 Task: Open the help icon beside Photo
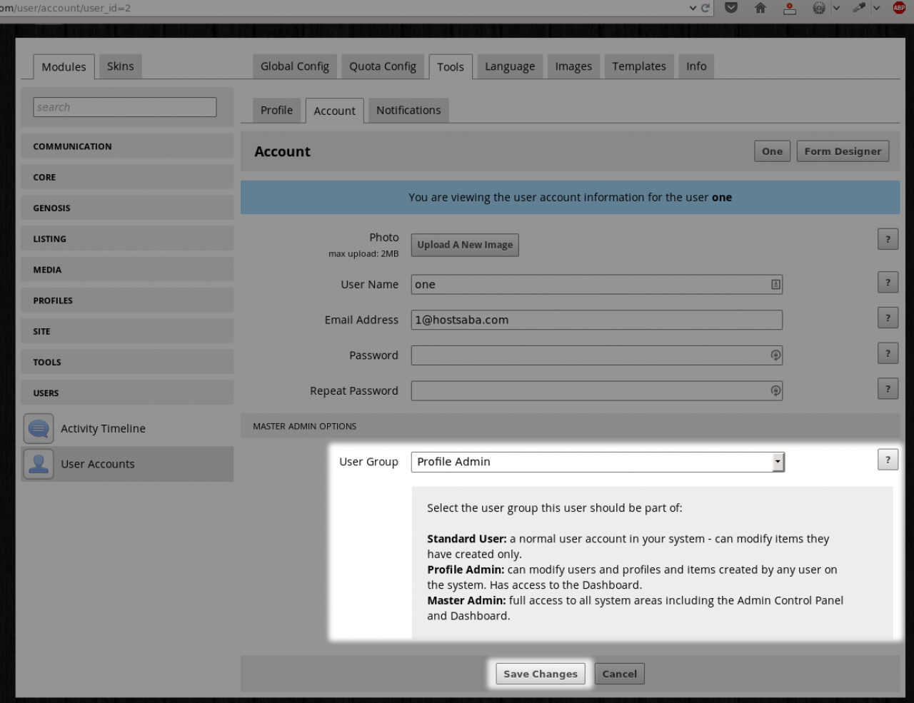point(888,239)
